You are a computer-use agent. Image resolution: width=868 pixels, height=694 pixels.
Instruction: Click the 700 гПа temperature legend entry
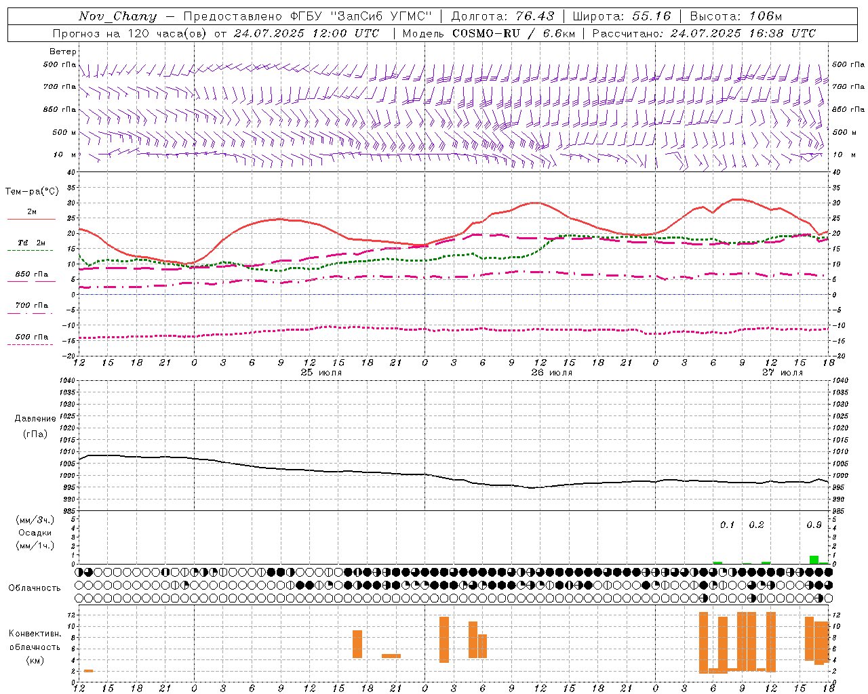[31, 306]
